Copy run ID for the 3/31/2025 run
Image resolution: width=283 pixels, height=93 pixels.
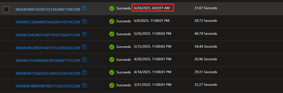point(85,85)
